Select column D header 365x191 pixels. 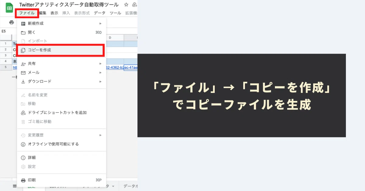pyautogui.click(x=110, y=38)
